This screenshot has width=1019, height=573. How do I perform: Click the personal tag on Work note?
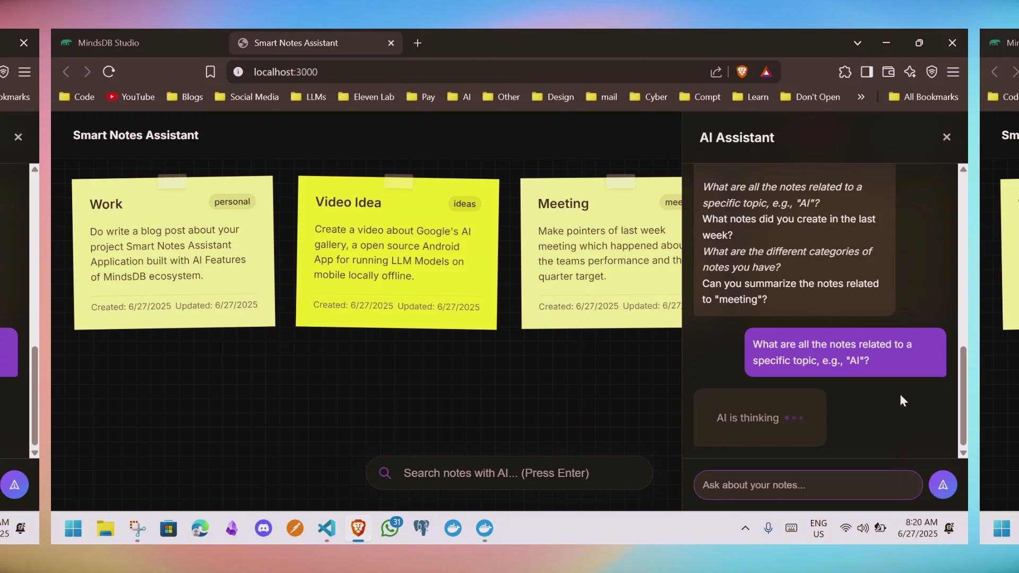pyautogui.click(x=232, y=202)
